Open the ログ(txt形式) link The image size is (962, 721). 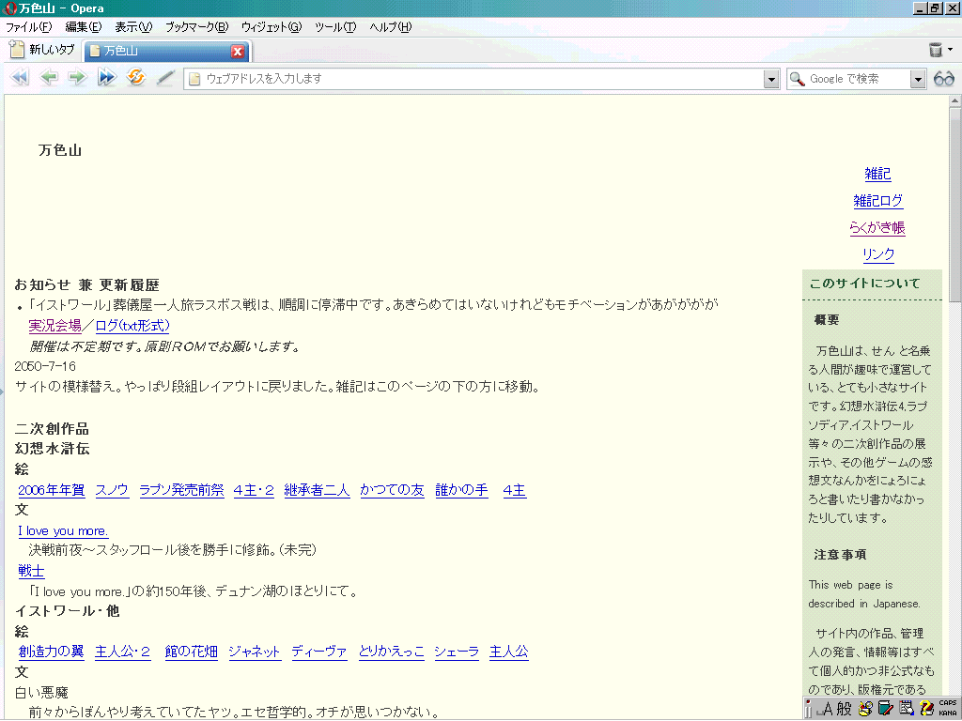[132, 326]
